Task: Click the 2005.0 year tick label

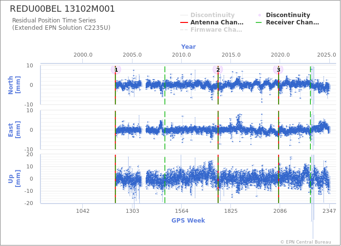Action: coord(132,55)
